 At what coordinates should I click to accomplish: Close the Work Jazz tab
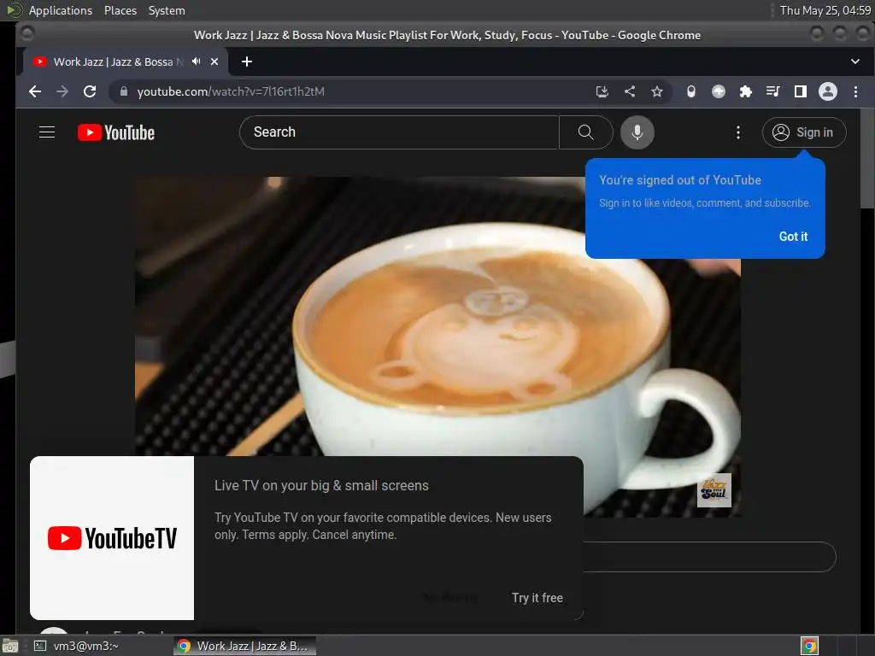pos(214,61)
